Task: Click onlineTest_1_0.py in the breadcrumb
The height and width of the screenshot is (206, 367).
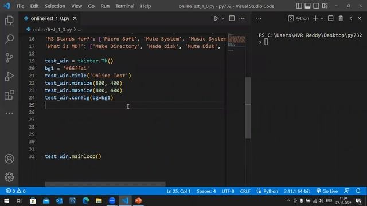Action: click(52, 30)
